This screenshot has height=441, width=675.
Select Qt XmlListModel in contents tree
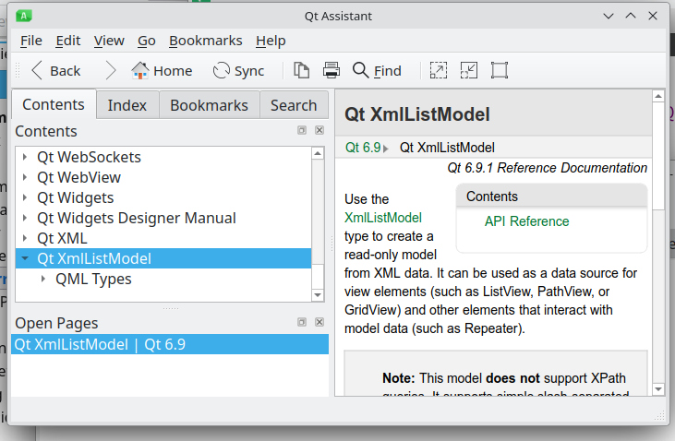163,258
